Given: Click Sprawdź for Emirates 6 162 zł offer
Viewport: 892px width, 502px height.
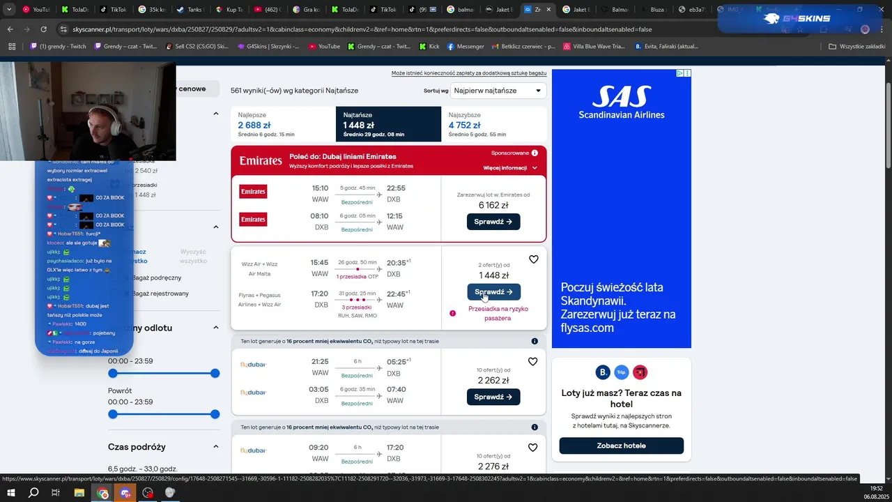Looking at the screenshot, I should point(493,222).
